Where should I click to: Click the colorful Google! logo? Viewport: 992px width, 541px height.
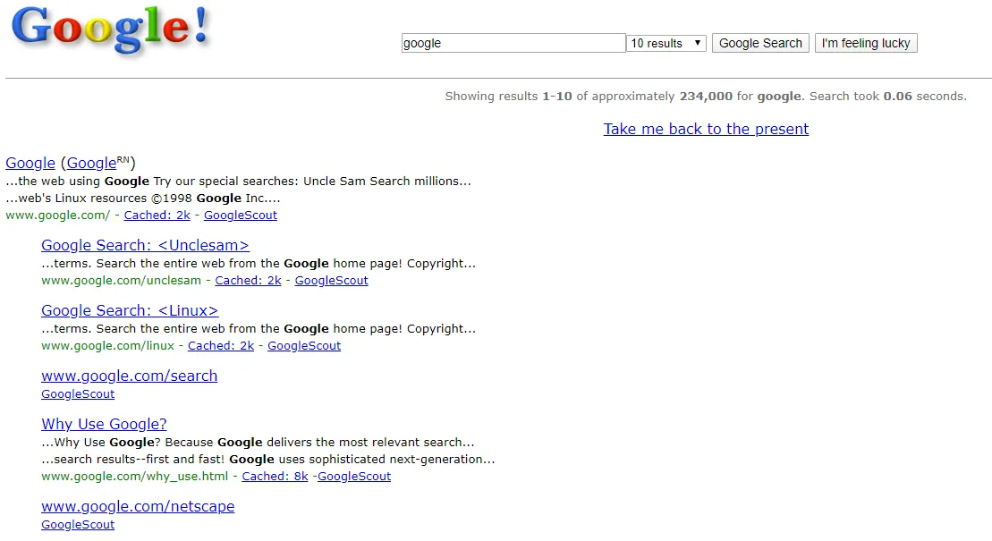coord(111,30)
